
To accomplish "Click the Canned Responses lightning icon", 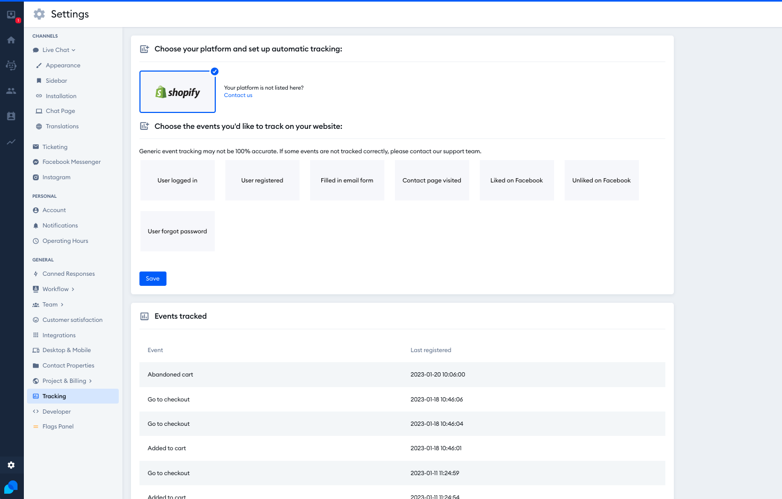I will (x=36, y=274).
